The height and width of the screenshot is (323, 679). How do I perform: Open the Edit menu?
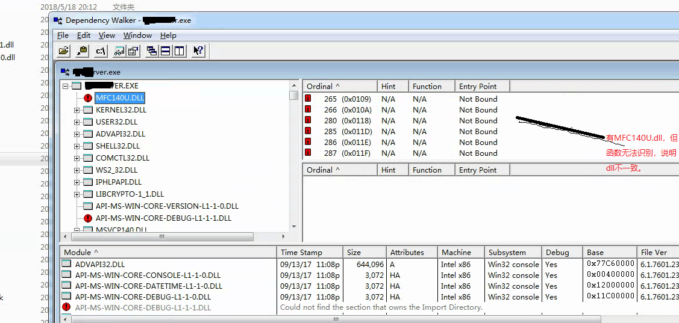coord(84,35)
